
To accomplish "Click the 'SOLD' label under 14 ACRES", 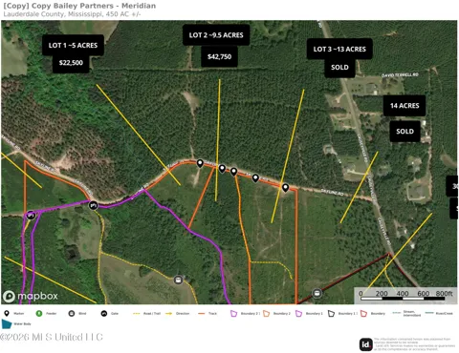I will tap(404, 132).
